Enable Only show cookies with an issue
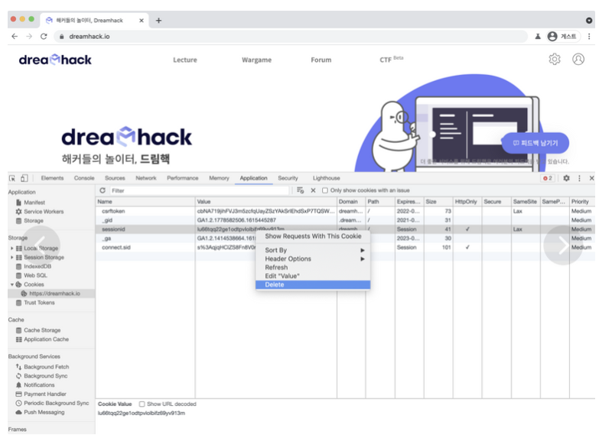 (x=324, y=190)
